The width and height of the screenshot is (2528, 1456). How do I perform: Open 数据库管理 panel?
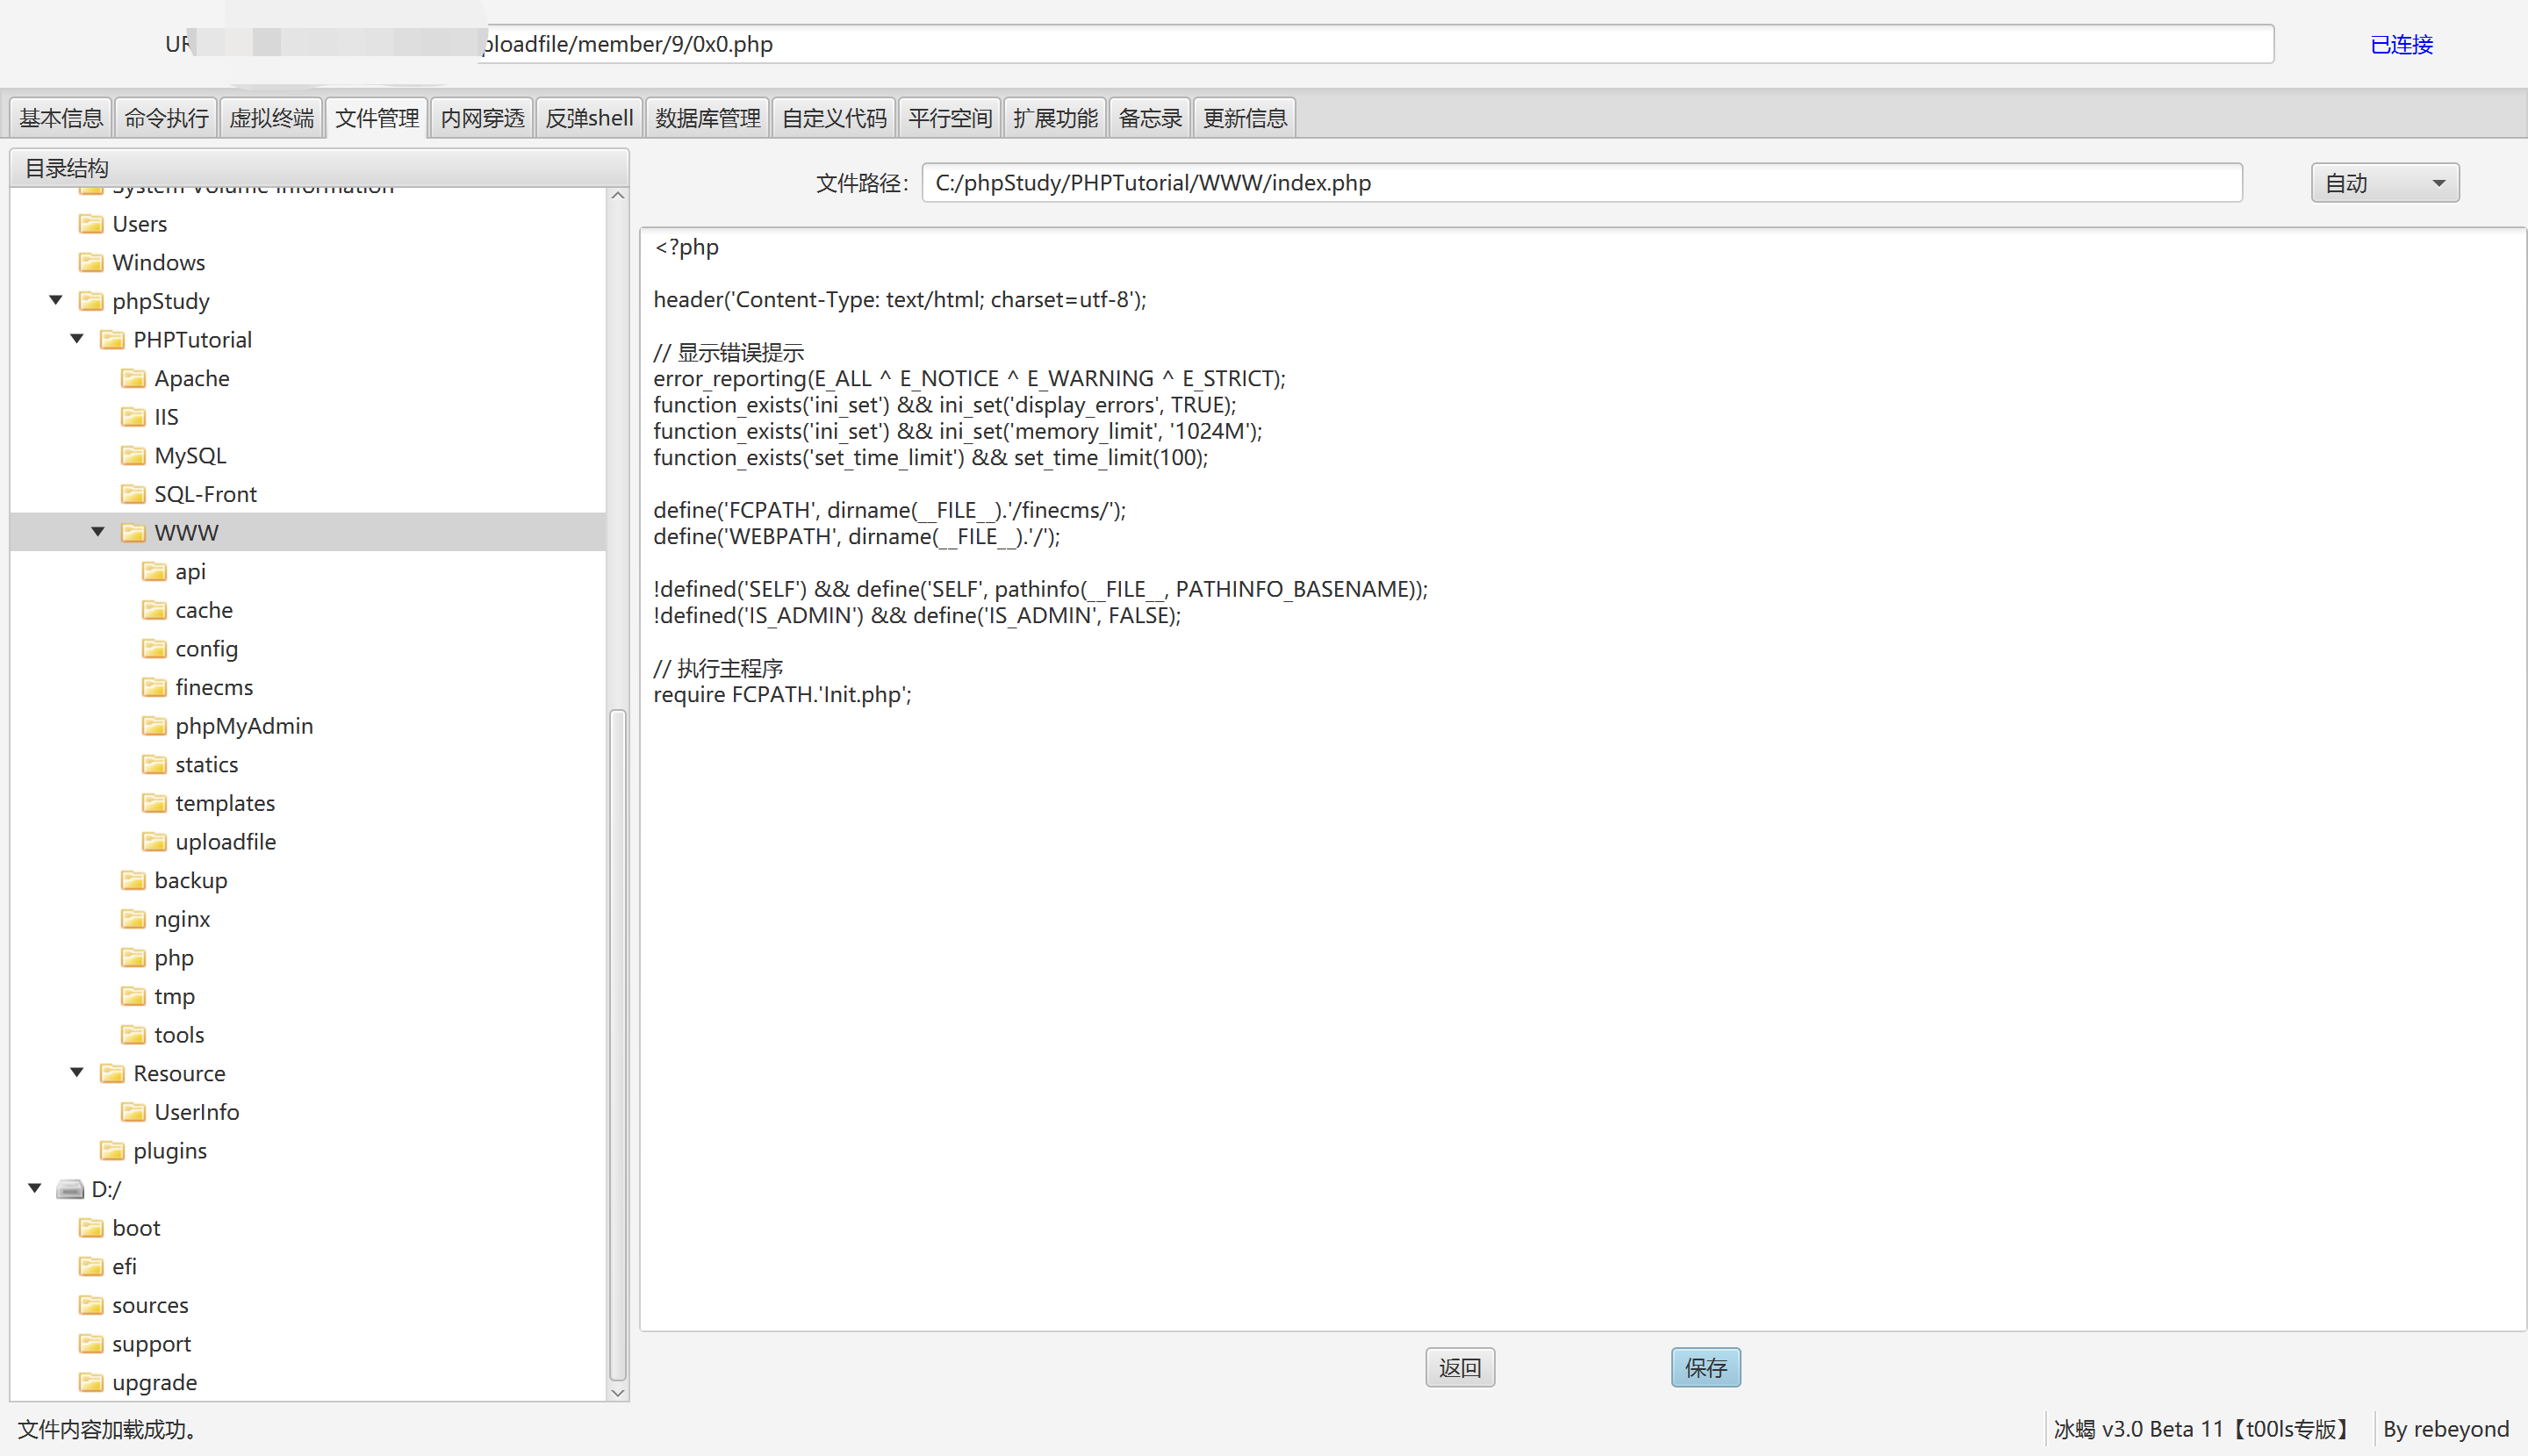coord(703,116)
